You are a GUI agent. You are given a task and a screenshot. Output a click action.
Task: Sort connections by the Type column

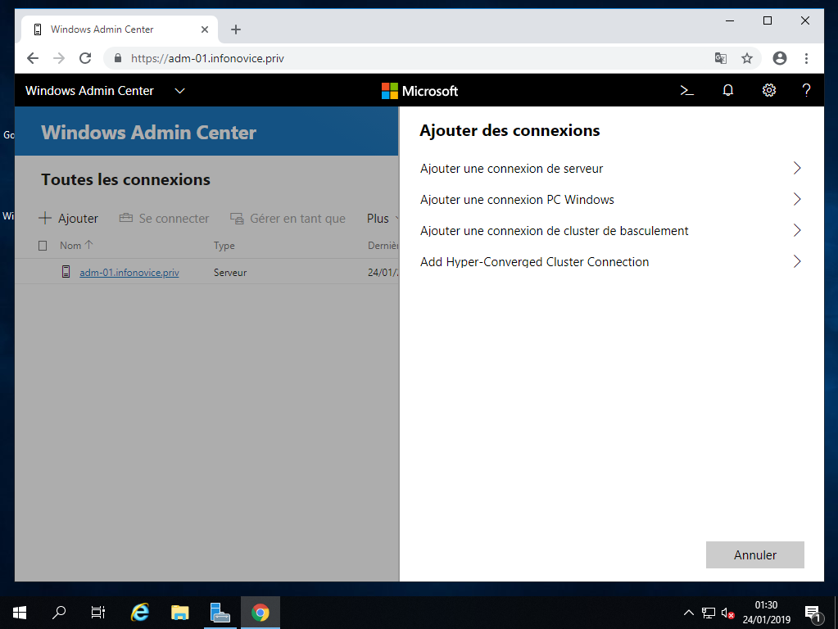pyautogui.click(x=224, y=246)
